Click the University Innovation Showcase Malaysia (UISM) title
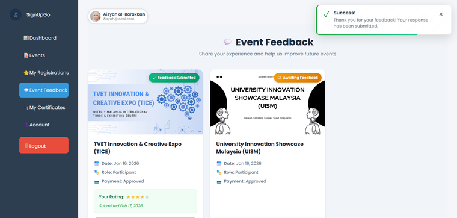Viewport: 457px width, 218px height. [x=260, y=148]
